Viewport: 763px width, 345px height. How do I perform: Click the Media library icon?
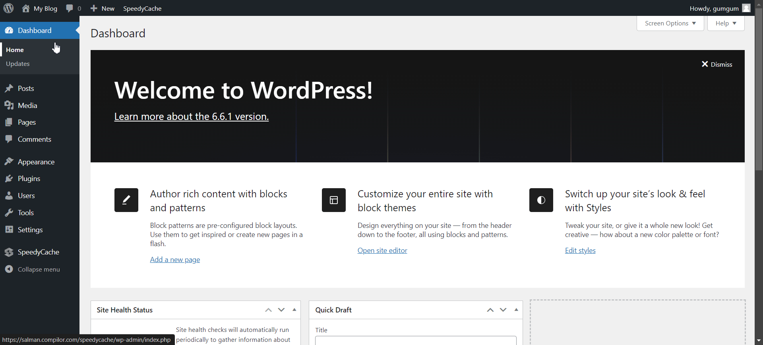point(9,105)
